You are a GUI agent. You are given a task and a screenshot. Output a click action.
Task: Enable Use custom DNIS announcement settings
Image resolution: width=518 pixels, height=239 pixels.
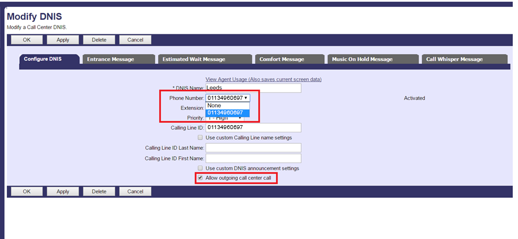200,168
